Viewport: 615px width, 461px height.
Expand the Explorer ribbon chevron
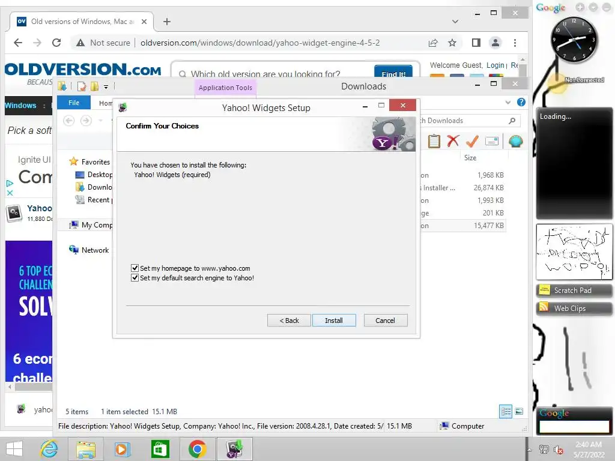pos(508,102)
